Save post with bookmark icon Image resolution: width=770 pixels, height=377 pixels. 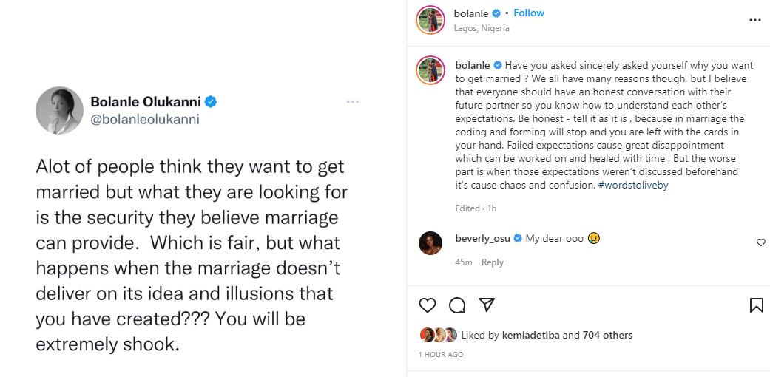click(756, 305)
